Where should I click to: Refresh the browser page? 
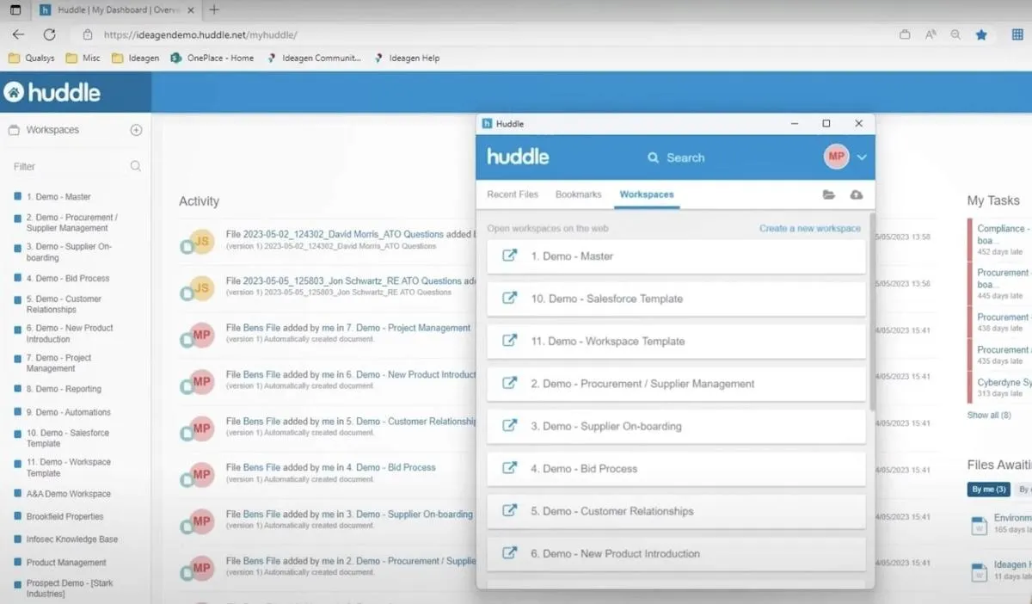point(49,34)
